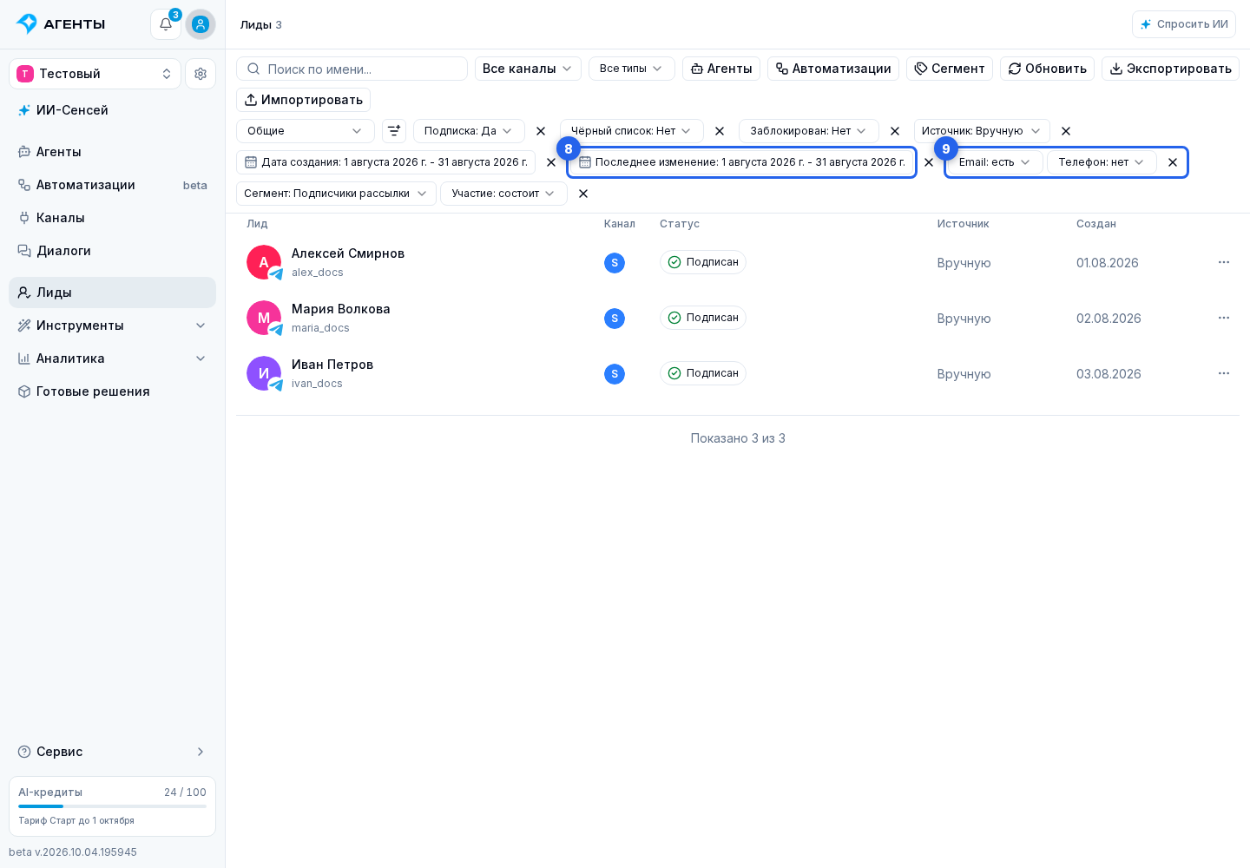This screenshot has width=1250, height=868.
Task: Open the Общие filter set dropdown
Action: [306, 131]
